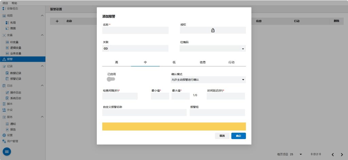The width and height of the screenshot is (348, 160).
Task: Go to next page with right arrow
Action: click(342, 154)
